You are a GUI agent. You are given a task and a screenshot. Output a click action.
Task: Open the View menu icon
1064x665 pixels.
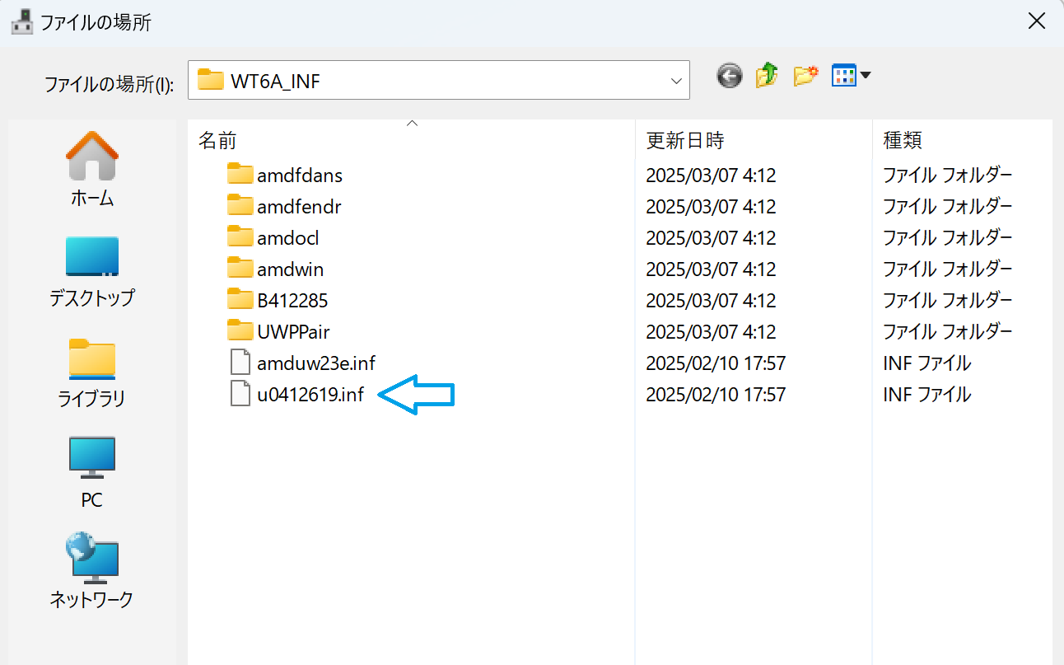(x=844, y=77)
